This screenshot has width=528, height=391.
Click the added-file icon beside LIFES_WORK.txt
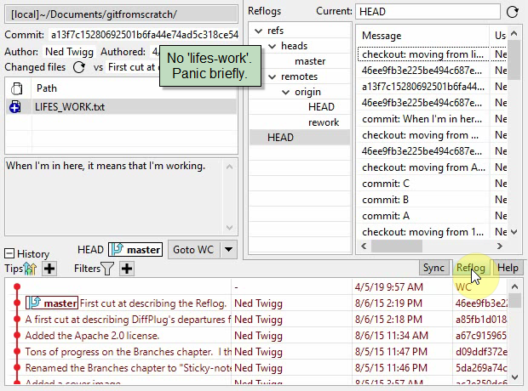(15, 107)
